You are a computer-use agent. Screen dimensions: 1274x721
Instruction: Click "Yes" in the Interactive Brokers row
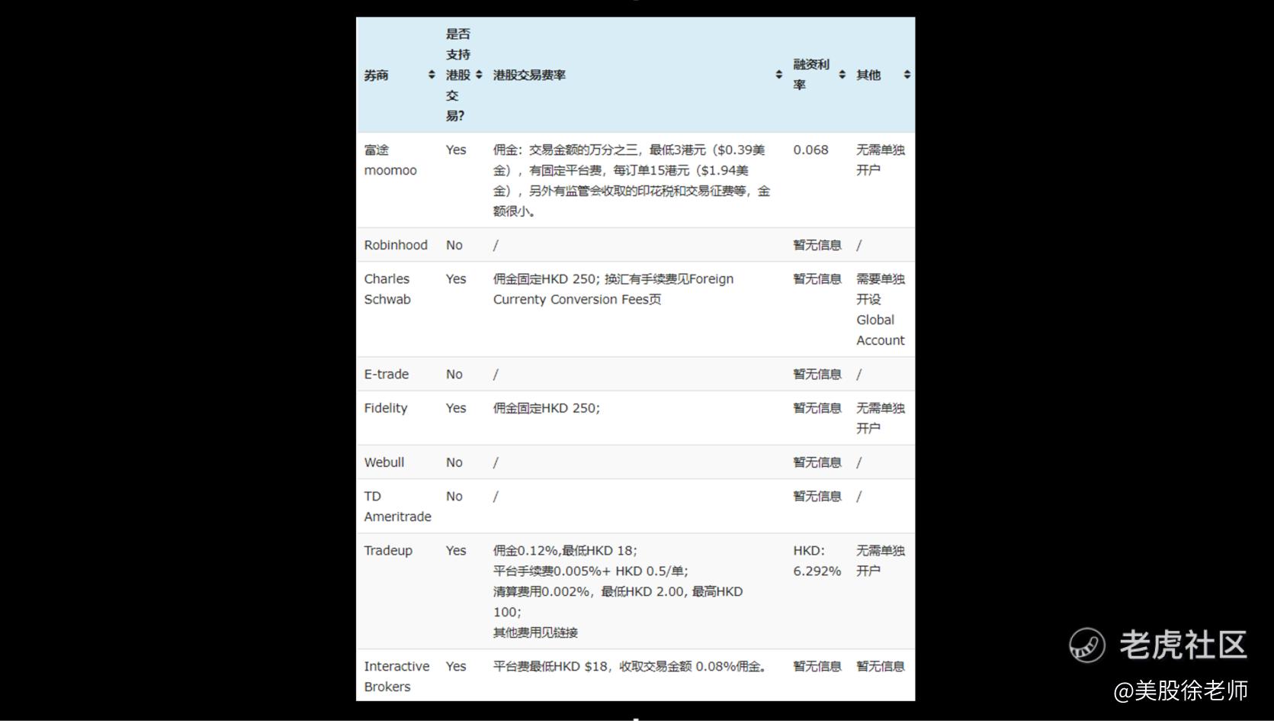click(456, 666)
